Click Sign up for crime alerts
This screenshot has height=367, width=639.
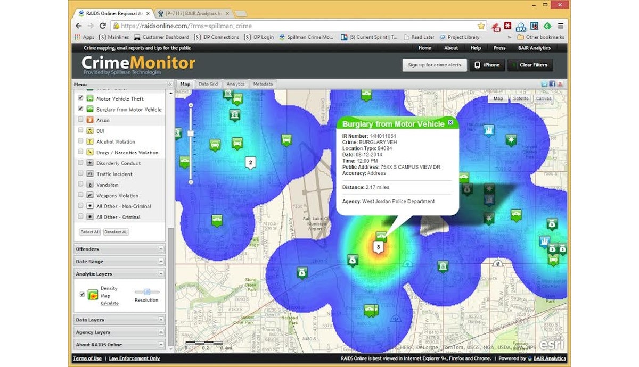[x=434, y=65]
